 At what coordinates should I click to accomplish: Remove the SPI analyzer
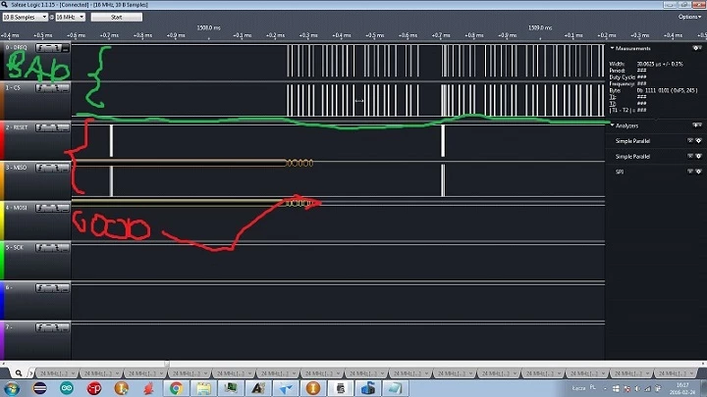tap(690, 172)
